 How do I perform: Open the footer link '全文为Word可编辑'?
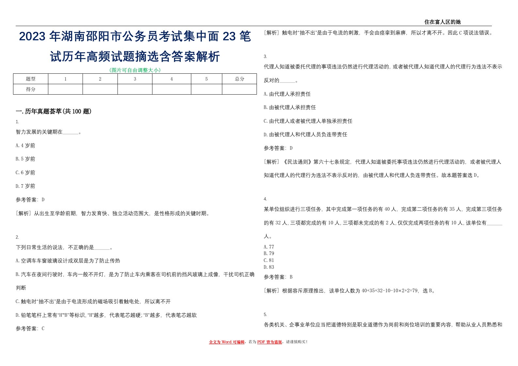tap(227, 342)
